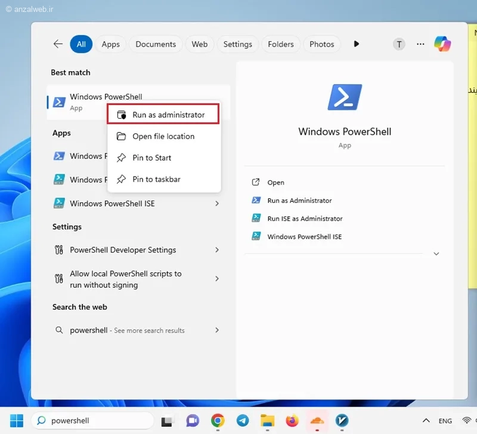Open the chat app in taskbar
This screenshot has height=434, width=477.
[193, 421]
